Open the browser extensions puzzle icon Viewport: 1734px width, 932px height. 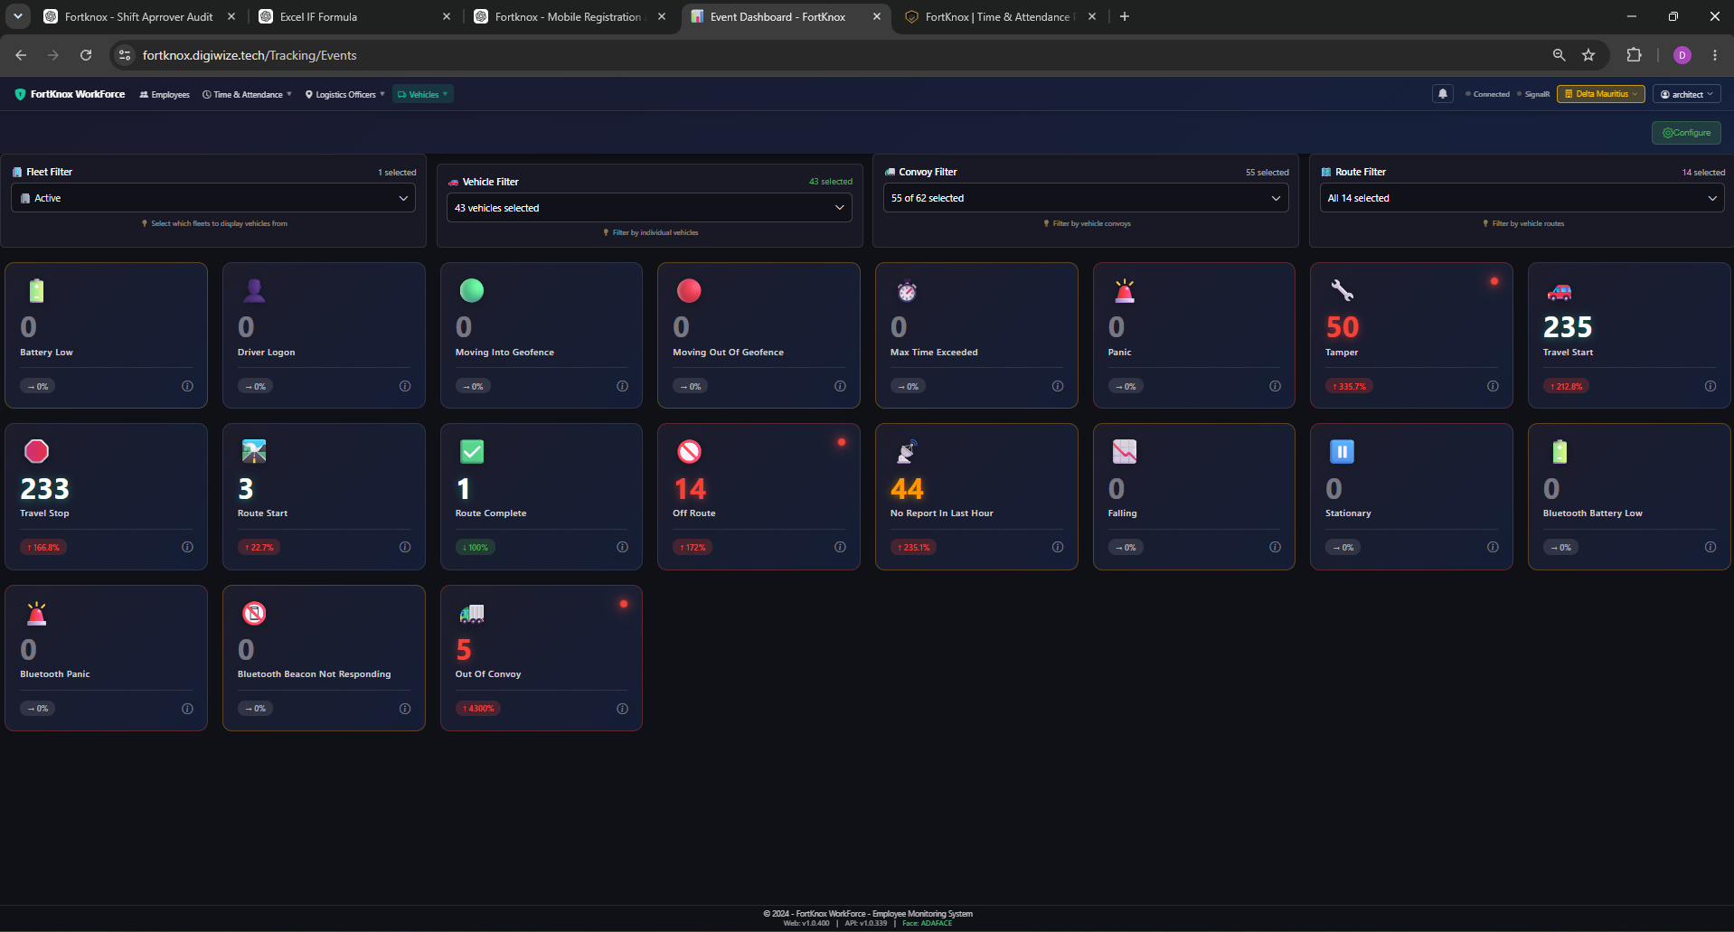pos(1634,55)
